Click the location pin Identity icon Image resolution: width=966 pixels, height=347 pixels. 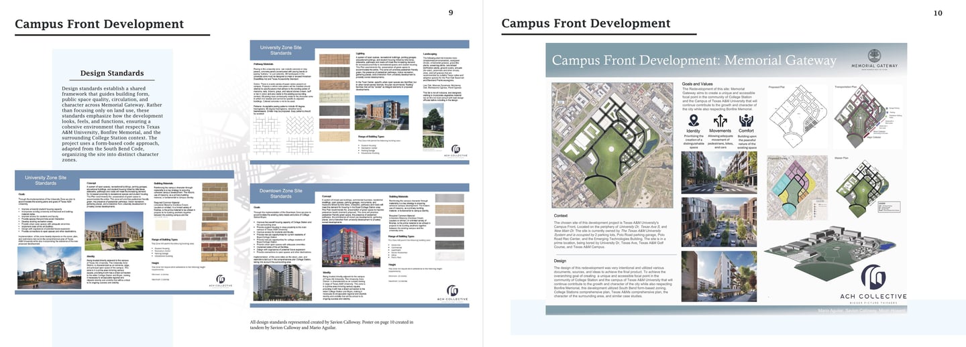pyautogui.click(x=694, y=120)
